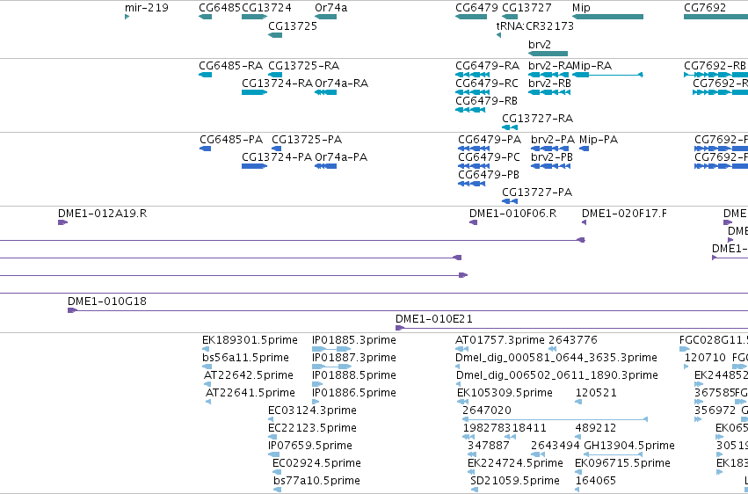Click transcript CG13724-RA

(x=278, y=84)
